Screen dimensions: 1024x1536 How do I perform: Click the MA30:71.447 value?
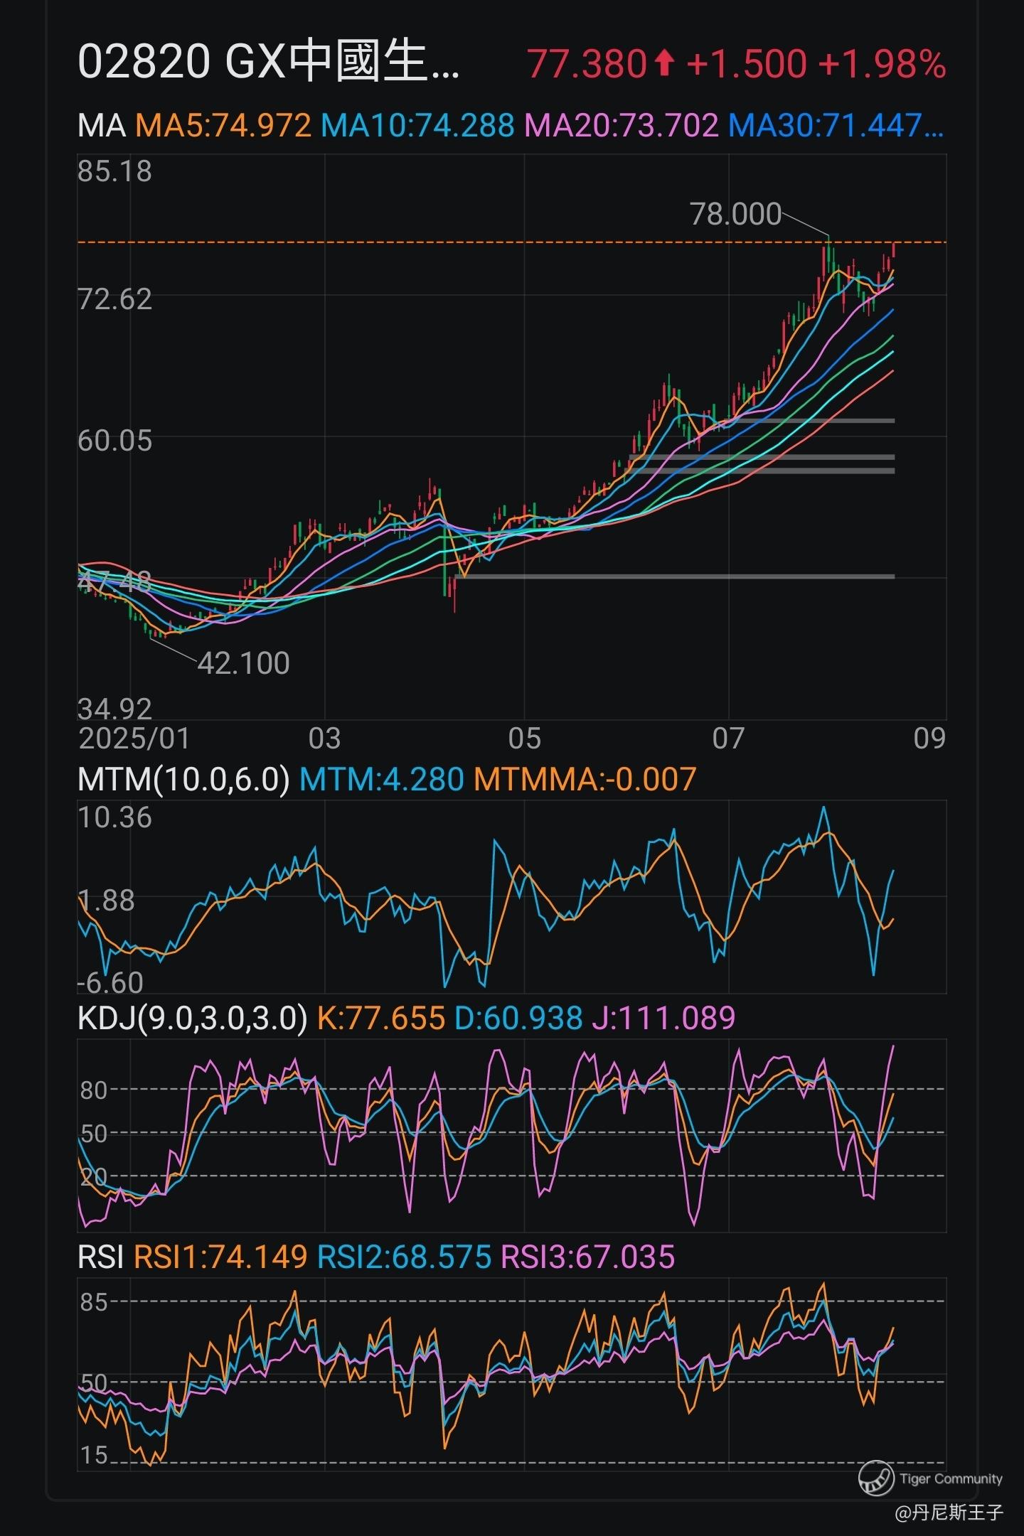pyautogui.click(x=836, y=126)
